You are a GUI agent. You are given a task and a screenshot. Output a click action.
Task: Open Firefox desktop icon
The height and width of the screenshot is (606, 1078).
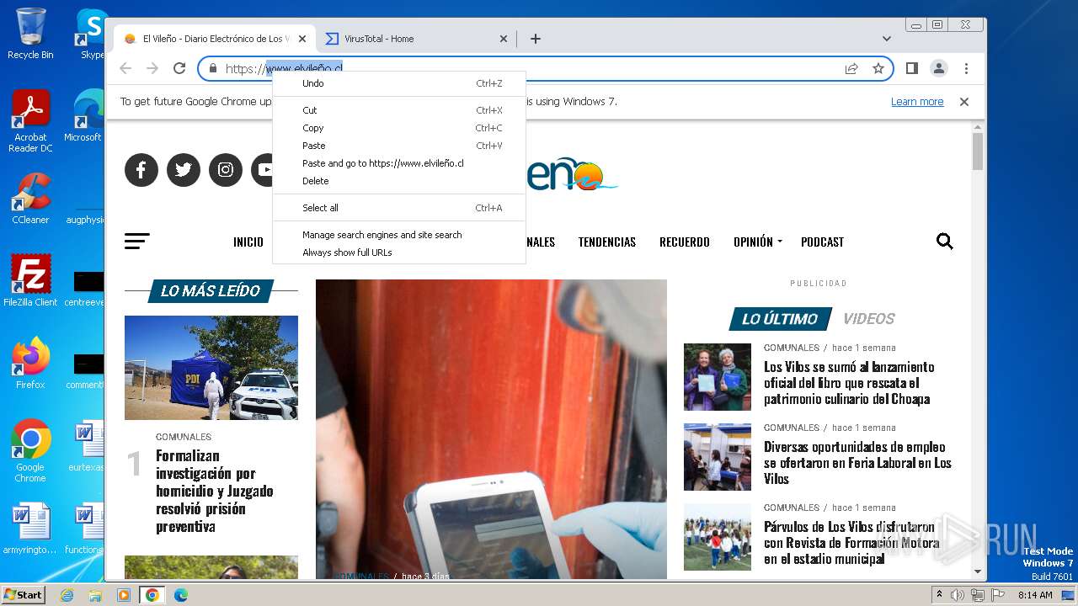coord(30,363)
